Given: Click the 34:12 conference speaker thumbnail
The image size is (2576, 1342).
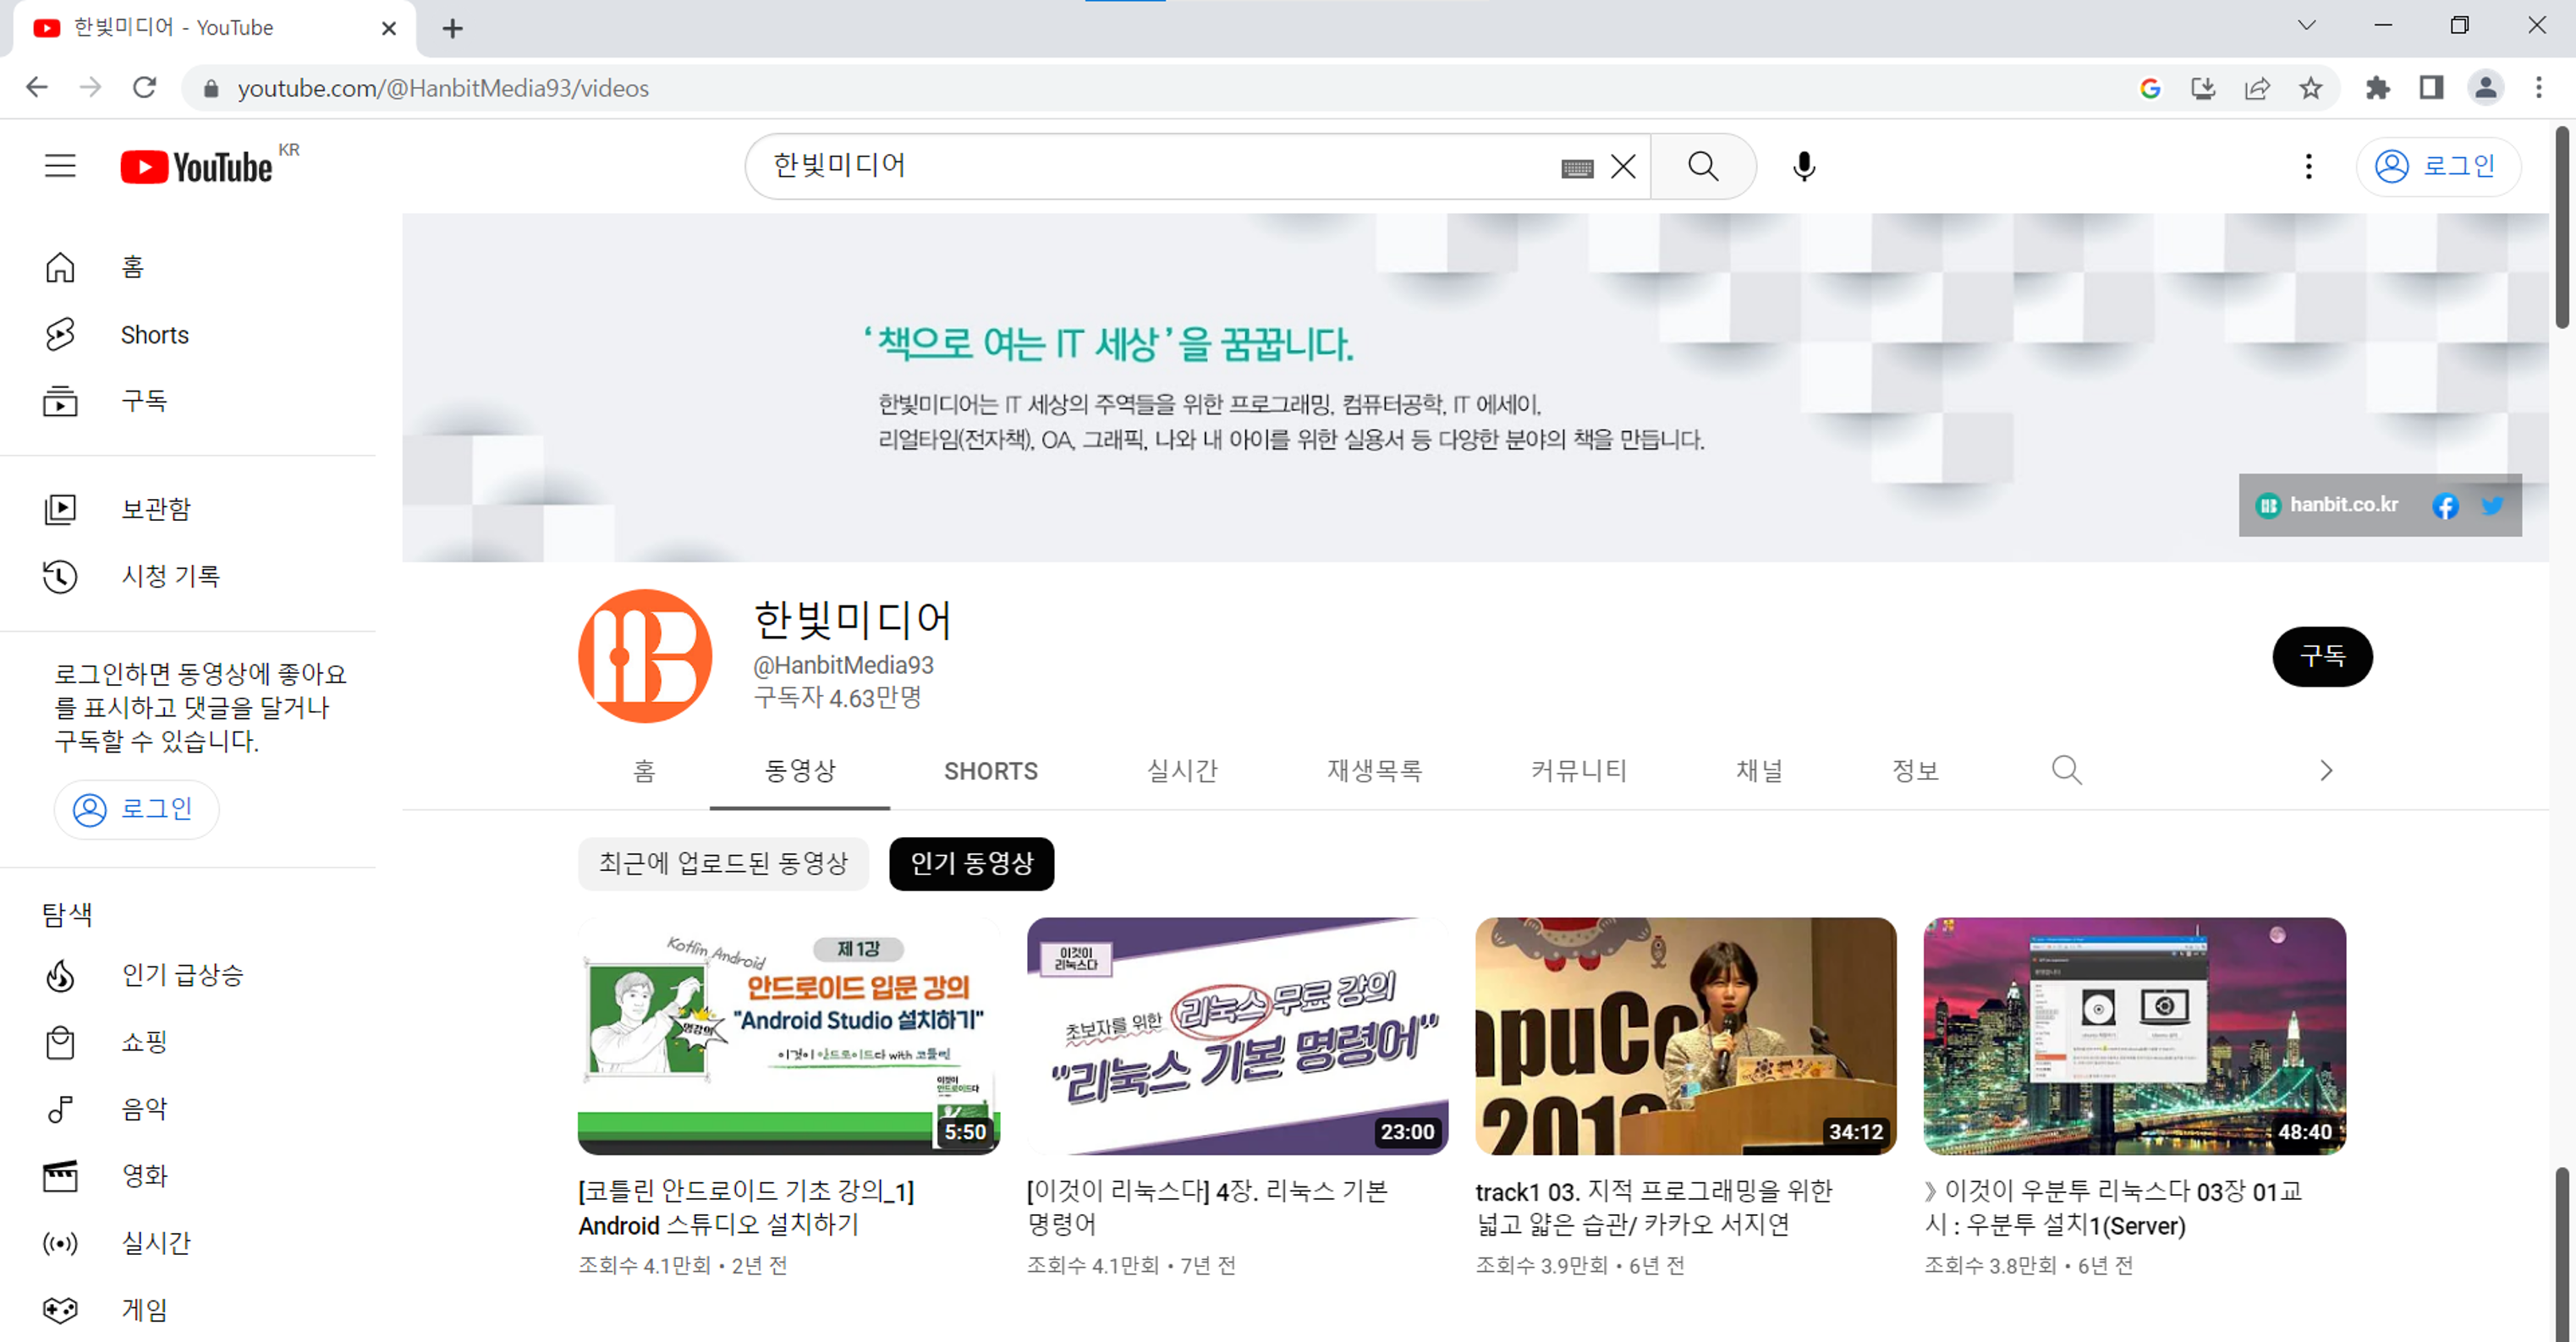Looking at the screenshot, I should click(1686, 1036).
